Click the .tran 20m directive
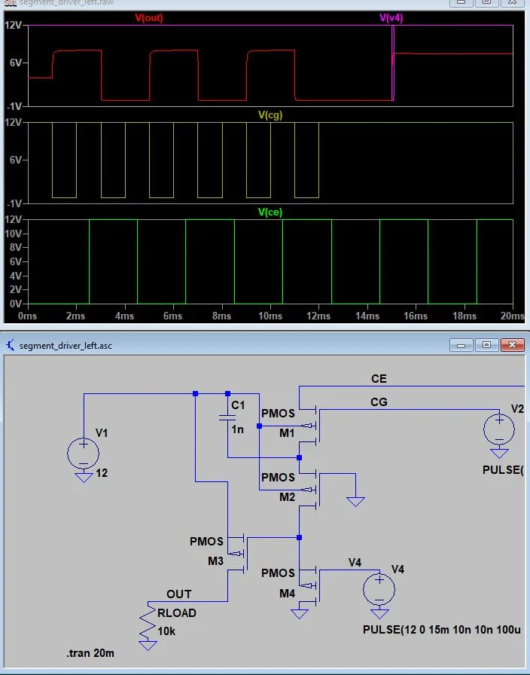The image size is (530, 675). (x=91, y=653)
